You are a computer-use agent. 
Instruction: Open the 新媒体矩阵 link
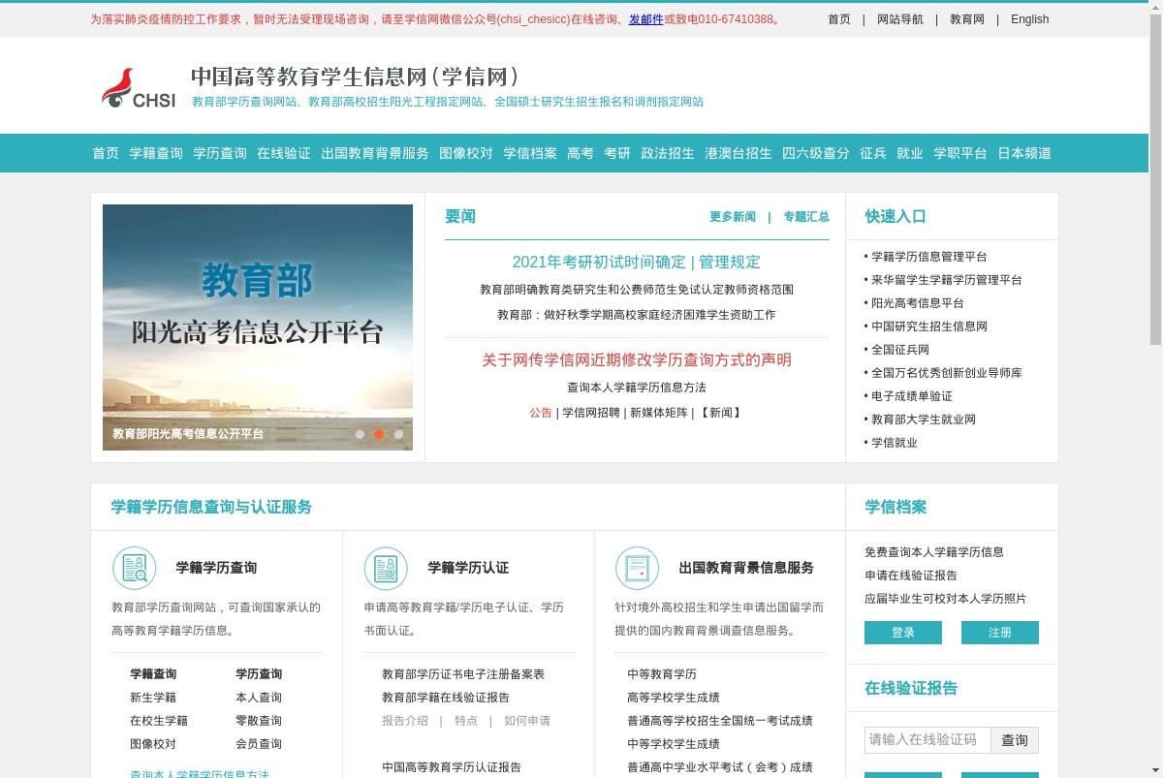coord(659,413)
